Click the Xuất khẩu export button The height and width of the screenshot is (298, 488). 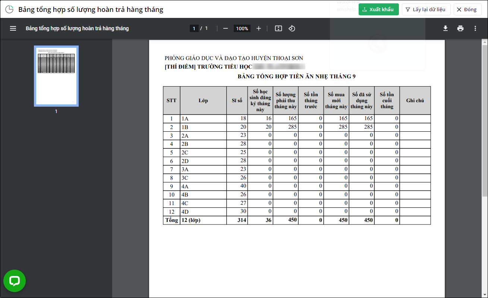pyautogui.click(x=379, y=9)
